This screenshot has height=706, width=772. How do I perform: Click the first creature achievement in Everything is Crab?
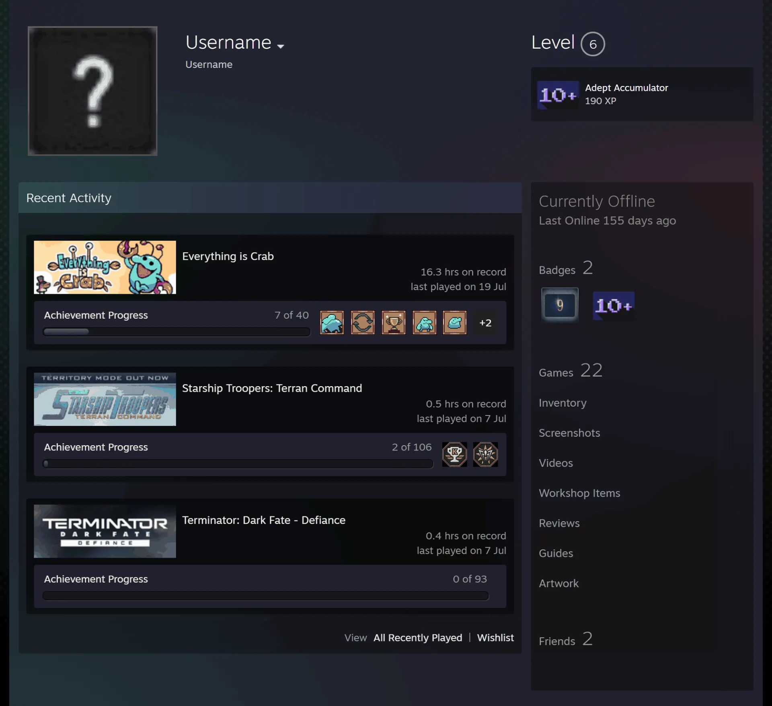pos(332,322)
